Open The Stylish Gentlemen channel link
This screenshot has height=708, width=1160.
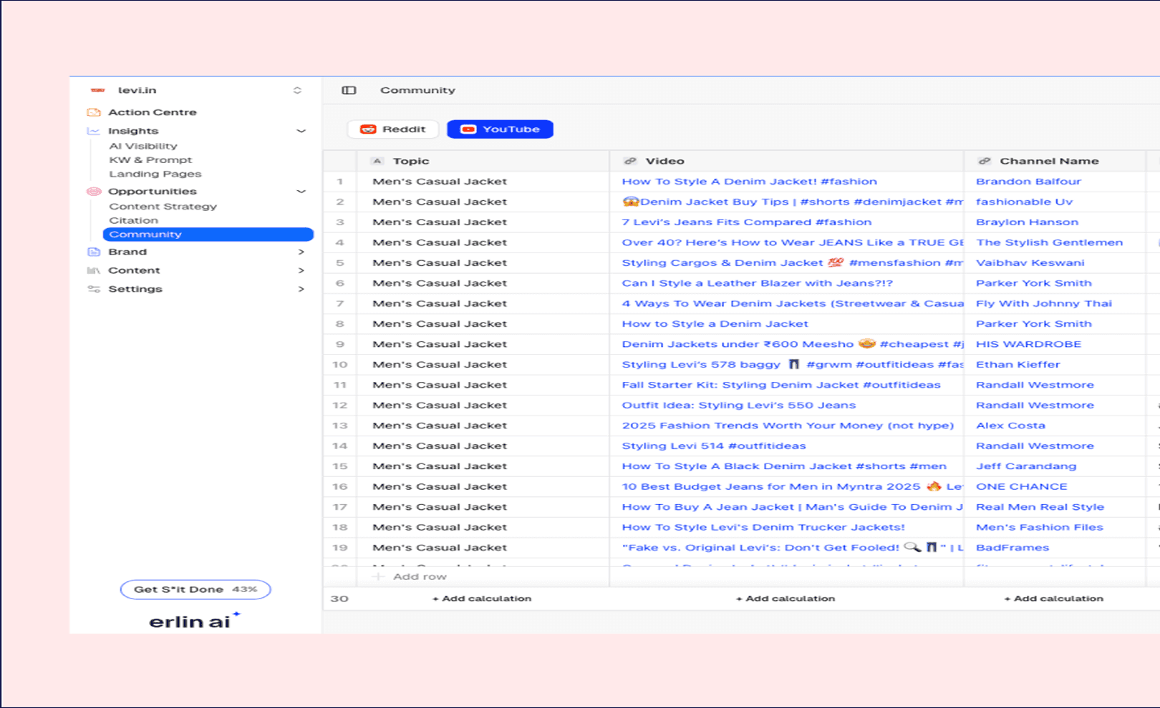coord(1049,242)
